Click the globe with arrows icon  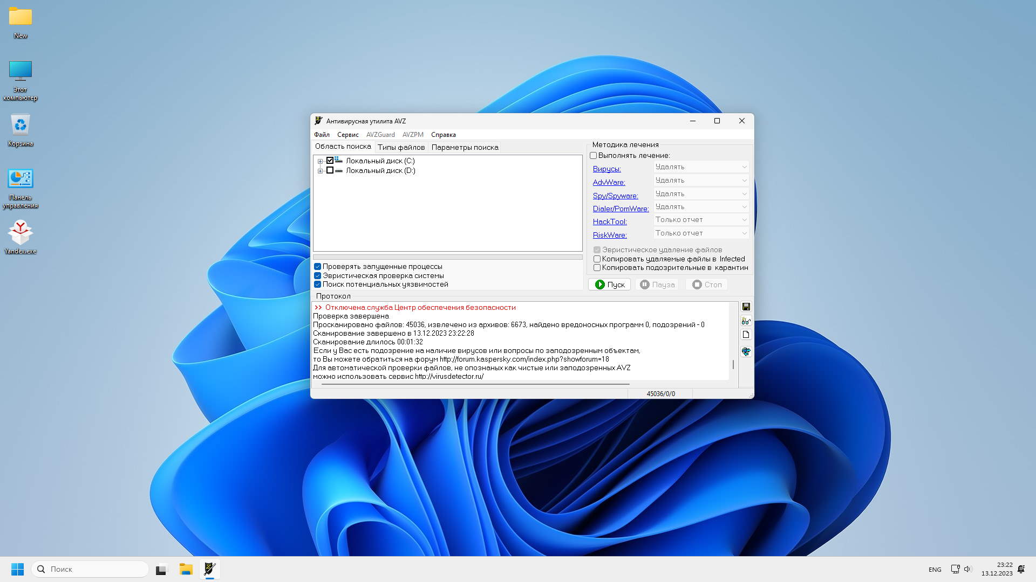746,351
